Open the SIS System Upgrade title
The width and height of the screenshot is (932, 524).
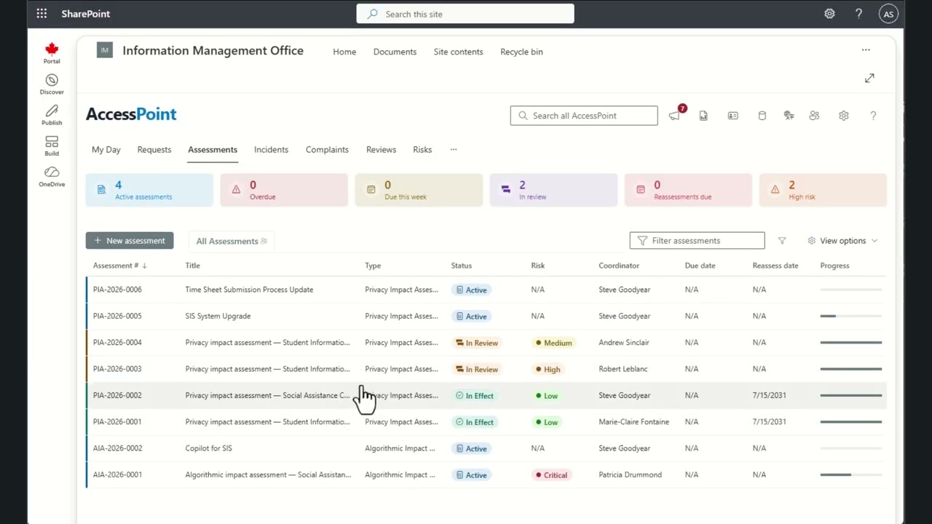click(218, 316)
